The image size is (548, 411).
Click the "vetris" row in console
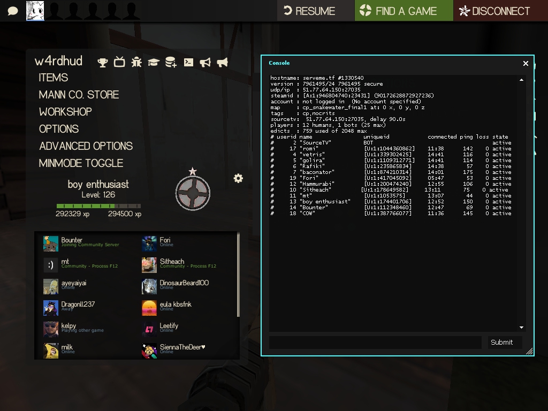[391, 155]
